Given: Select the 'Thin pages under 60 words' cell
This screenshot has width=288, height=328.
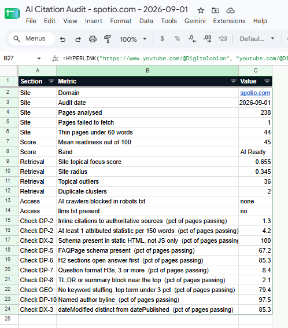Looking at the screenshot, I should click(x=147, y=132).
